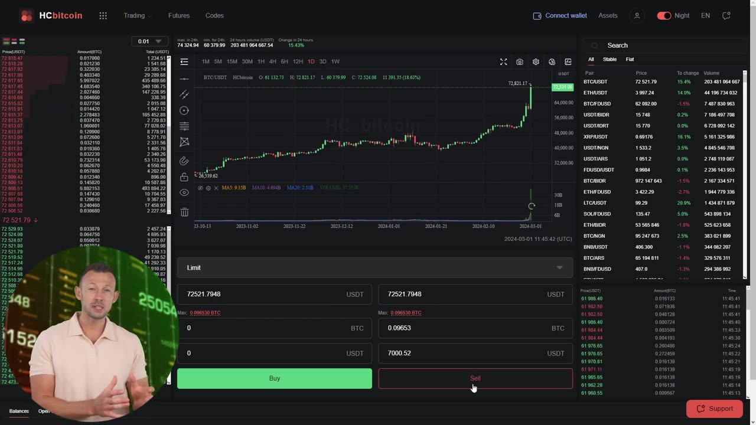Viewport: 756px width, 425px height.
Task: Hide the MA indicator eye toggle
Action: point(200,188)
